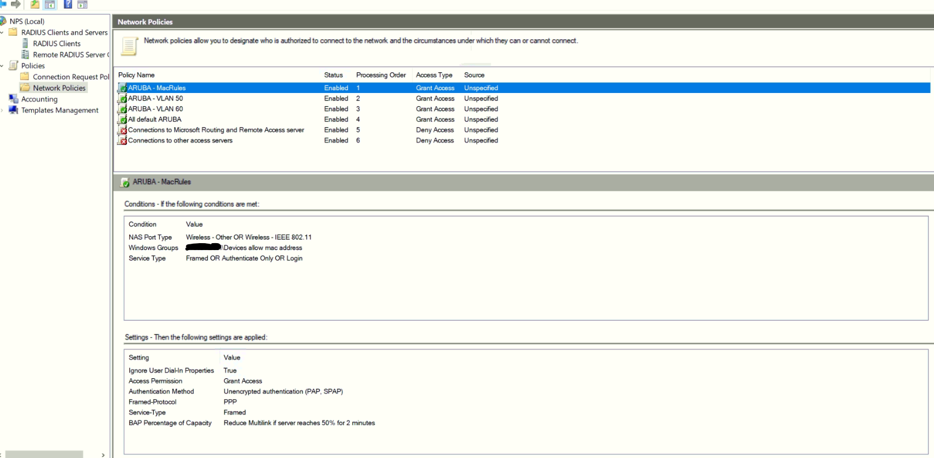Sort by the Policy Name column header
The image size is (934, 458).
coord(136,75)
